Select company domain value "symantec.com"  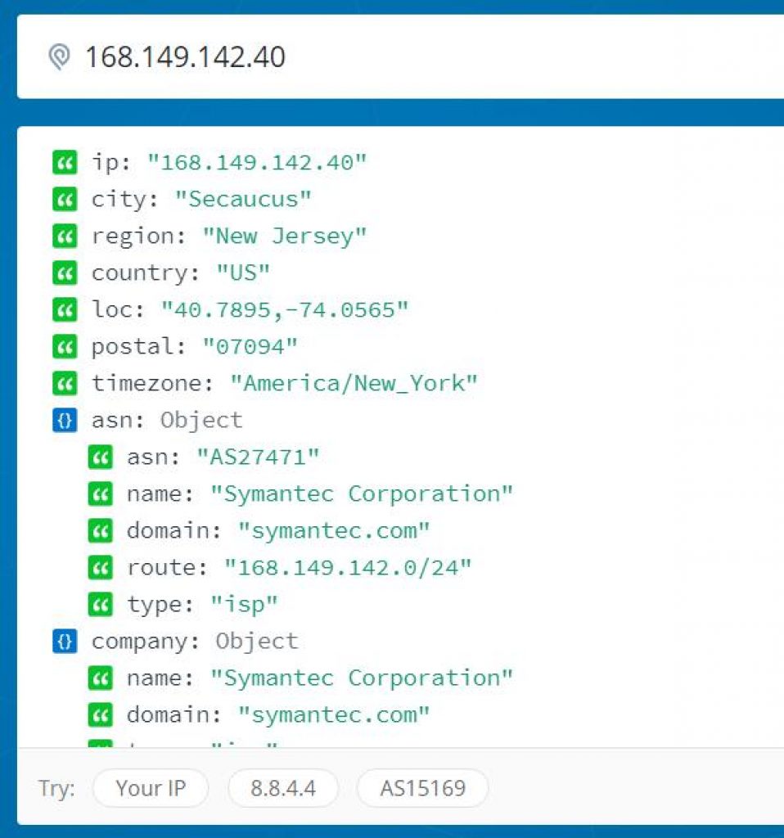coord(334,715)
